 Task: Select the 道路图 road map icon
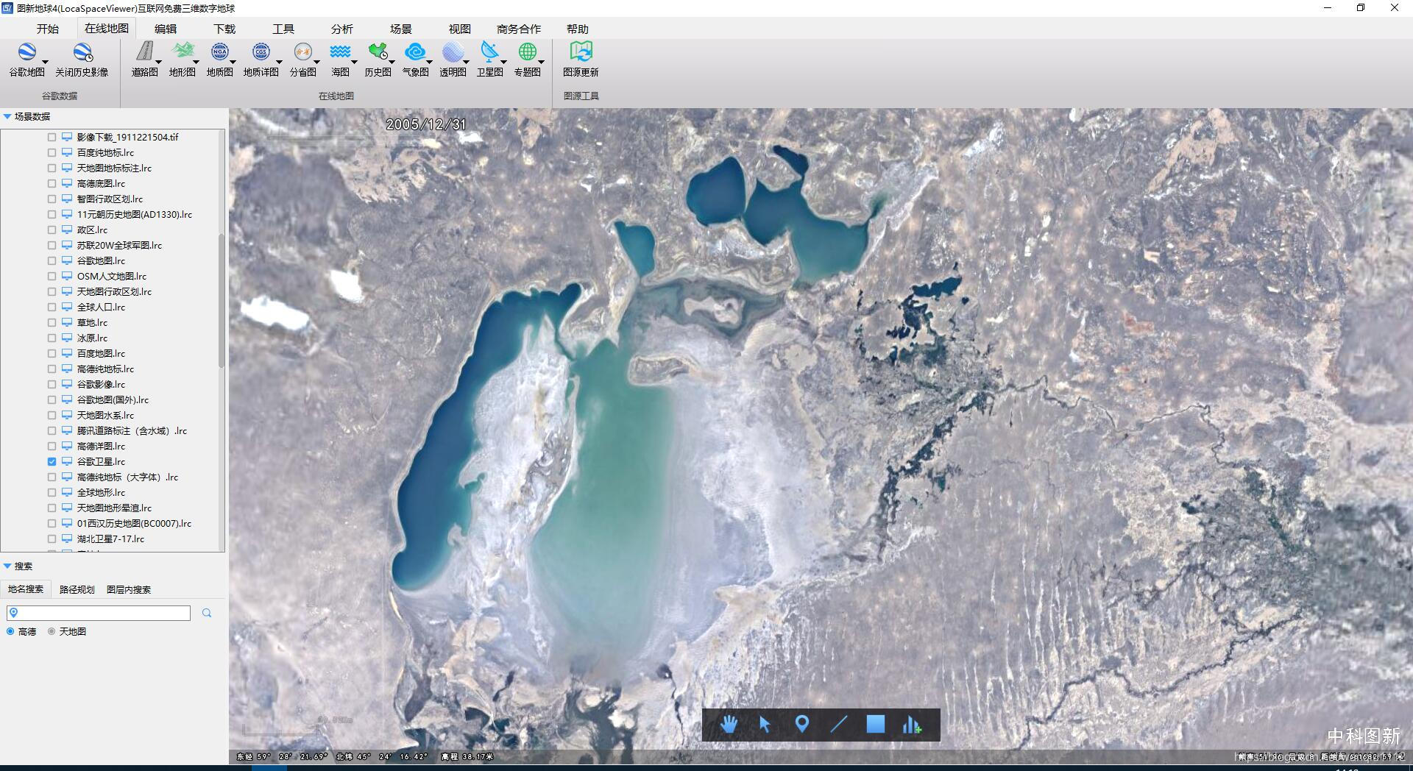[144, 51]
